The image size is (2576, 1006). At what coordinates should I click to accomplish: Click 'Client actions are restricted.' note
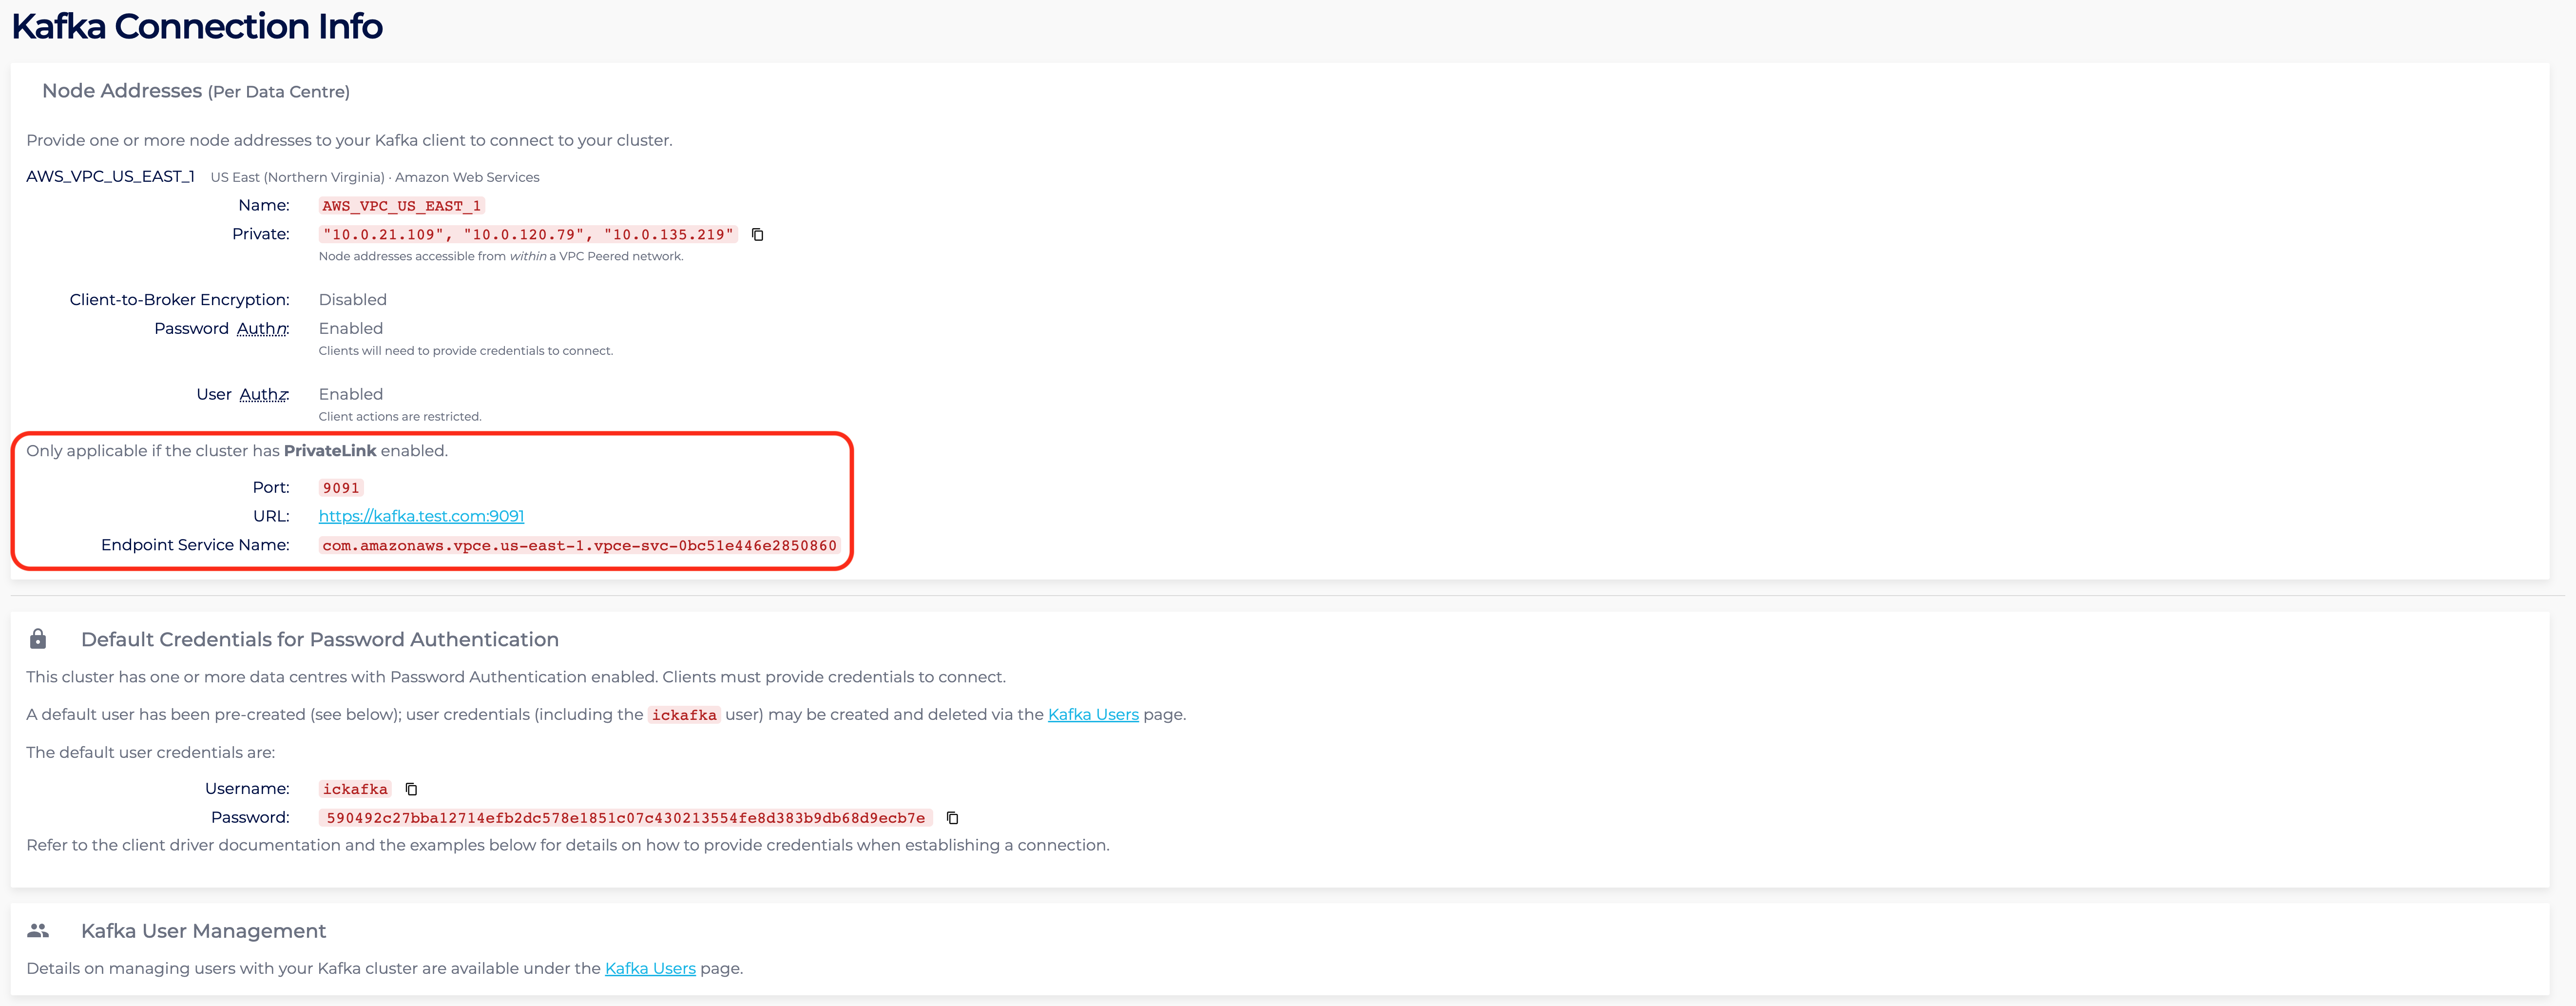coord(400,417)
